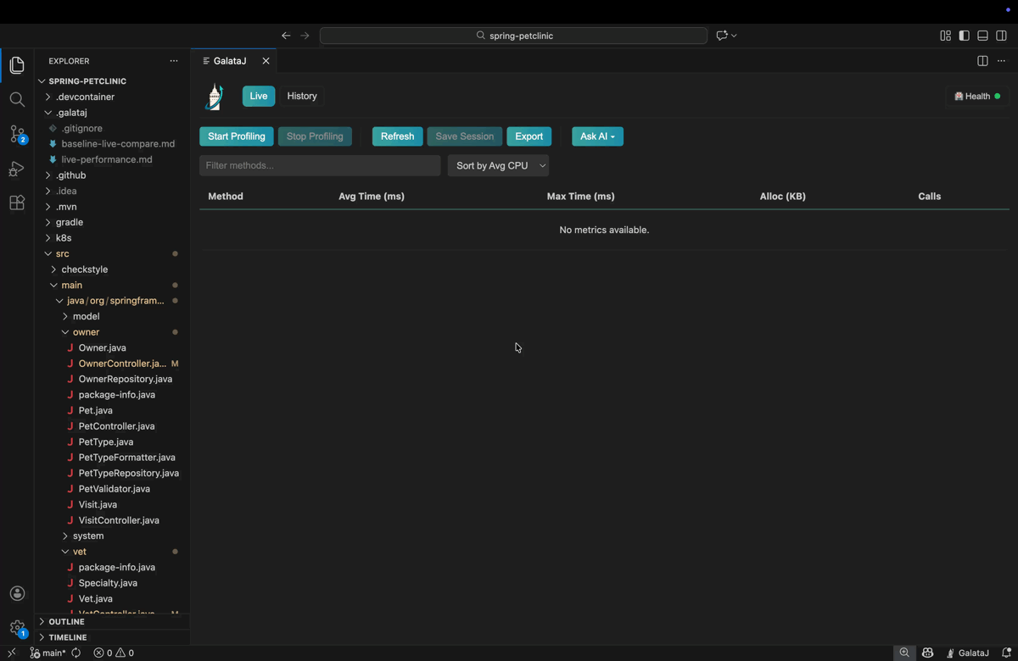Screen dimensions: 1018x661
Task: Toggle the bottom panel visibility
Action: 982,36
